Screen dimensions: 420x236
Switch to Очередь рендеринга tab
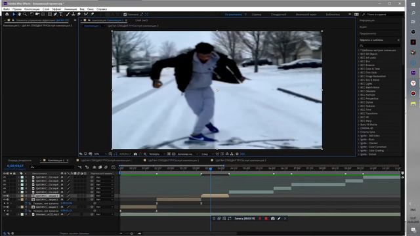pyautogui.click(x=20, y=161)
